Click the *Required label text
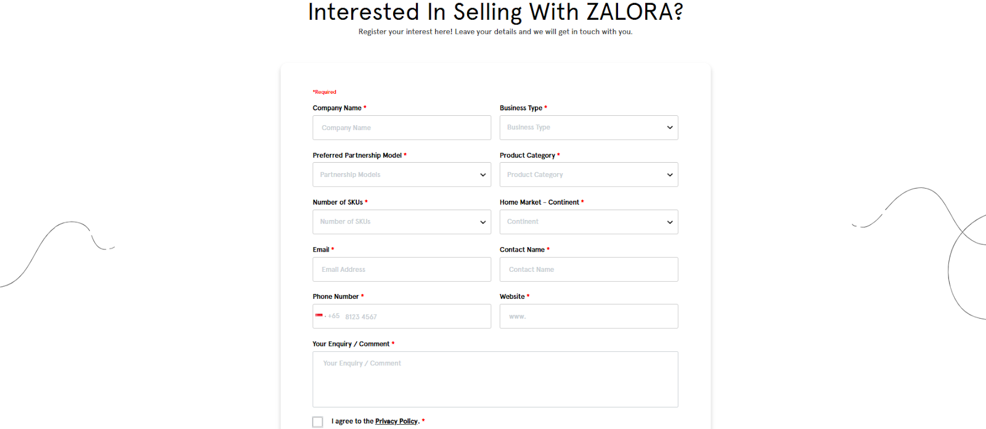 pos(324,91)
